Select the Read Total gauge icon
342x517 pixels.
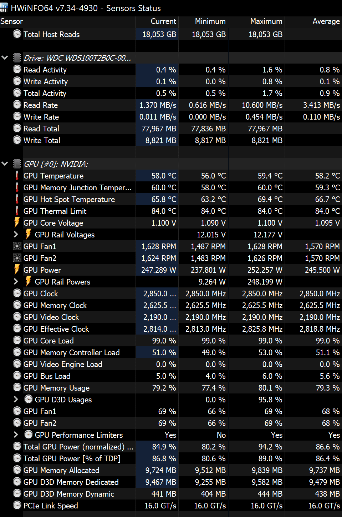point(17,128)
